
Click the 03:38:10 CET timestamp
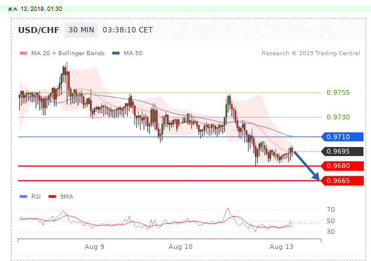(x=128, y=30)
